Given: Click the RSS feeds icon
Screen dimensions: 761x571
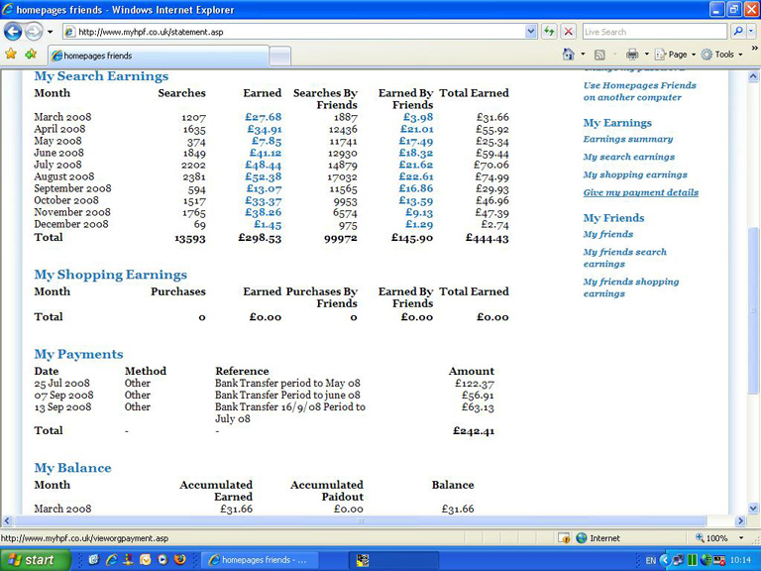Looking at the screenshot, I should [x=599, y=55].
